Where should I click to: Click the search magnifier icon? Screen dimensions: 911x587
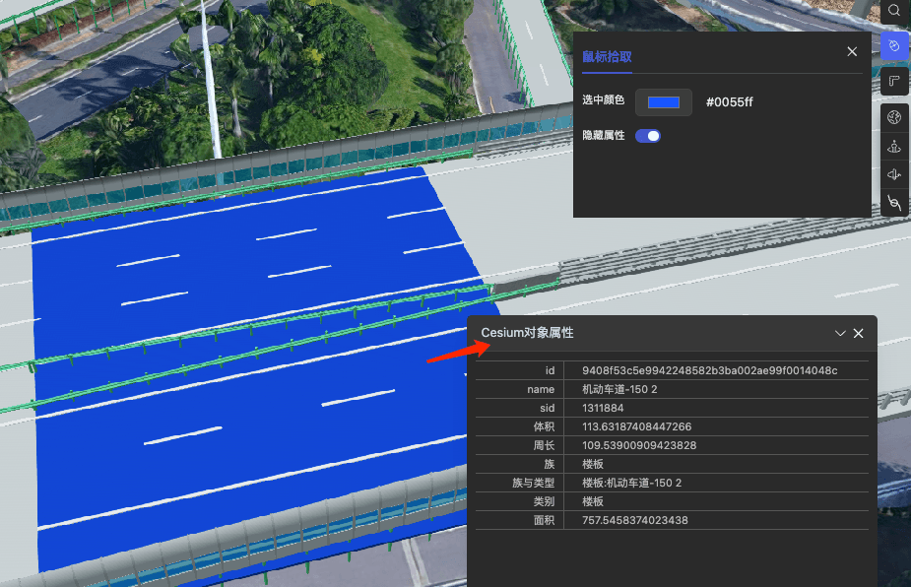tap(894, 11)
